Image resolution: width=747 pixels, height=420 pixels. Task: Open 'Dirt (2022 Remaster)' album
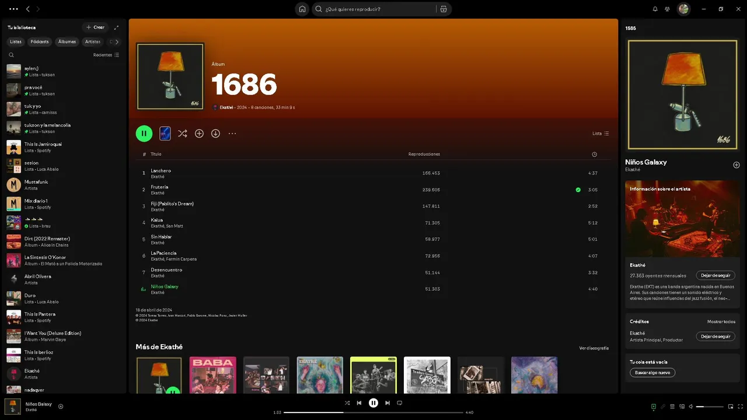tap(64, 242)
